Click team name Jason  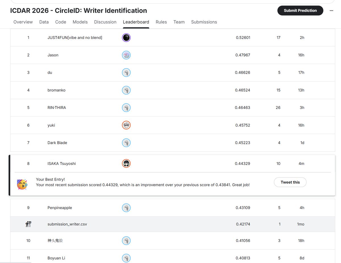(x=53, y=55)
